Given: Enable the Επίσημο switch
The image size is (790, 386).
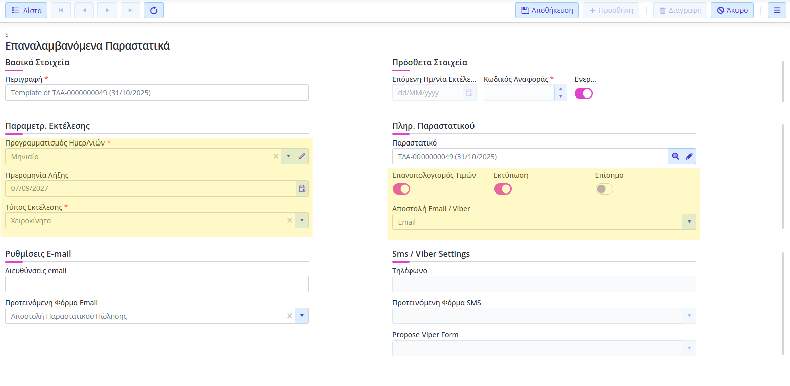Looking at the screenshot, I should (x=604, y=189).
